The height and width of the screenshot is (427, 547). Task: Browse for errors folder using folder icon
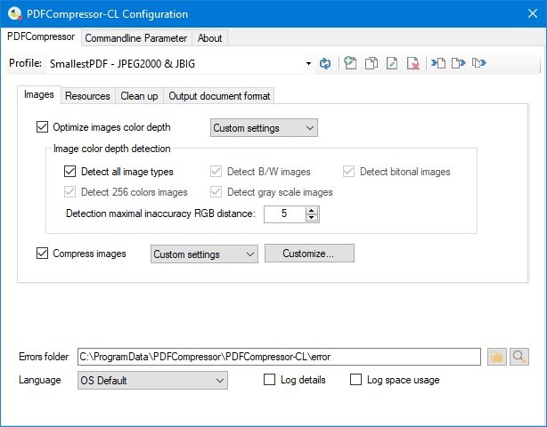click(x=497, y=357)
